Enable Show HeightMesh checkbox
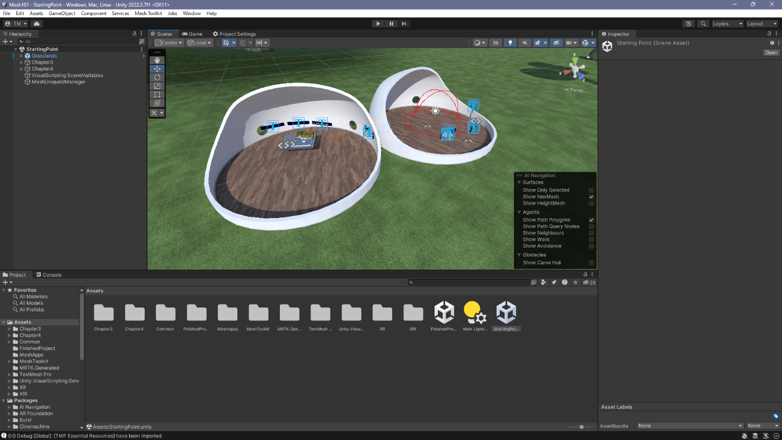782x440 pixels. tap(591, 204)
